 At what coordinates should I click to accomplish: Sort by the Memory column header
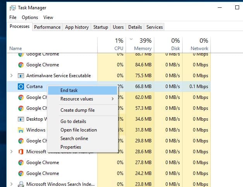click(x=140, y=45)
